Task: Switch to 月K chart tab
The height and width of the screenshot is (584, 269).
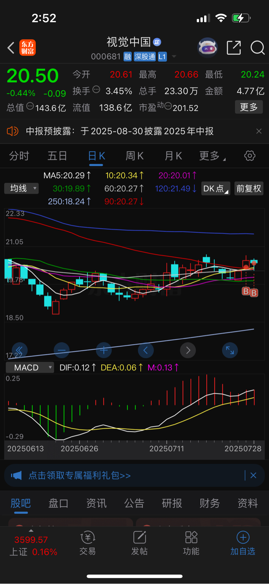Action: point(173,156)
